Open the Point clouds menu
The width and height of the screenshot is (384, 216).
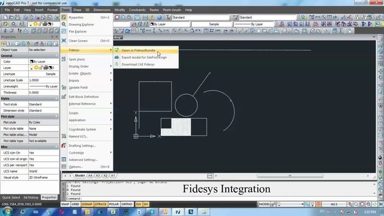[x=172, y=10]
